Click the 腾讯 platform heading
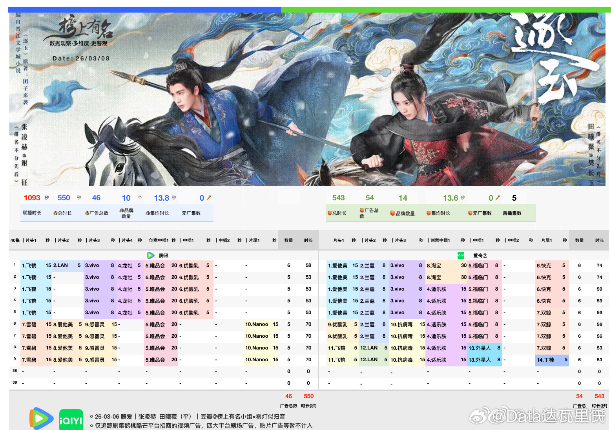Viewport: 611px width, 430px height. (164, 256)
